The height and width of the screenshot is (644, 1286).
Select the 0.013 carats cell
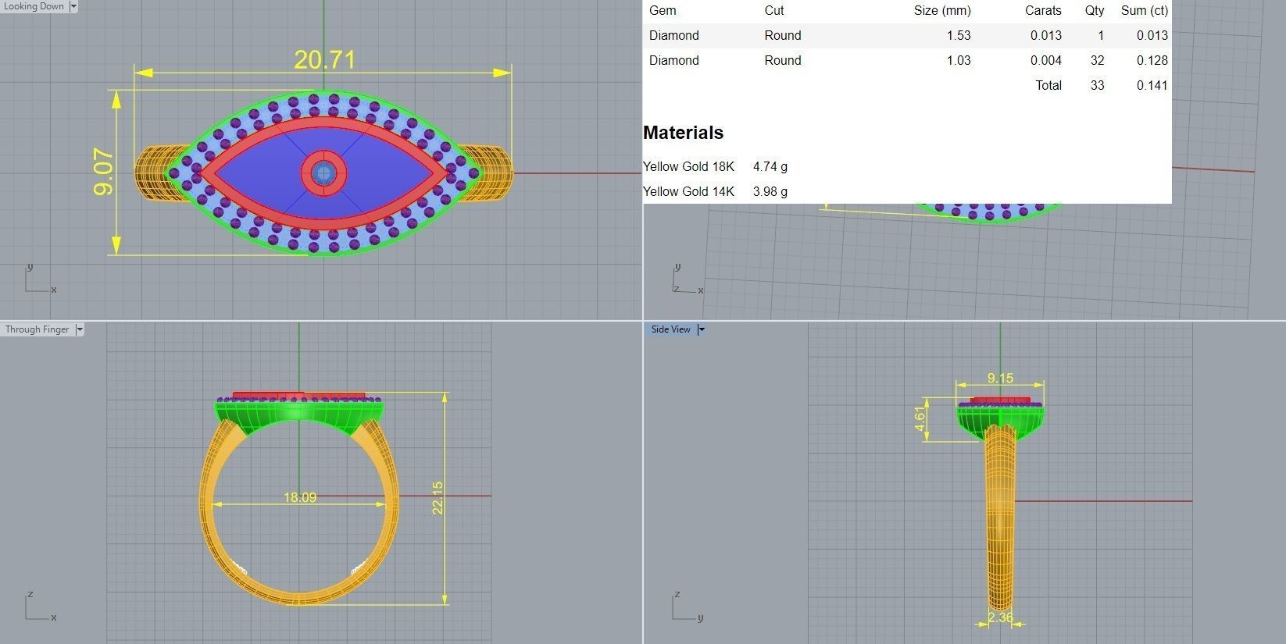pos(1046,35)
